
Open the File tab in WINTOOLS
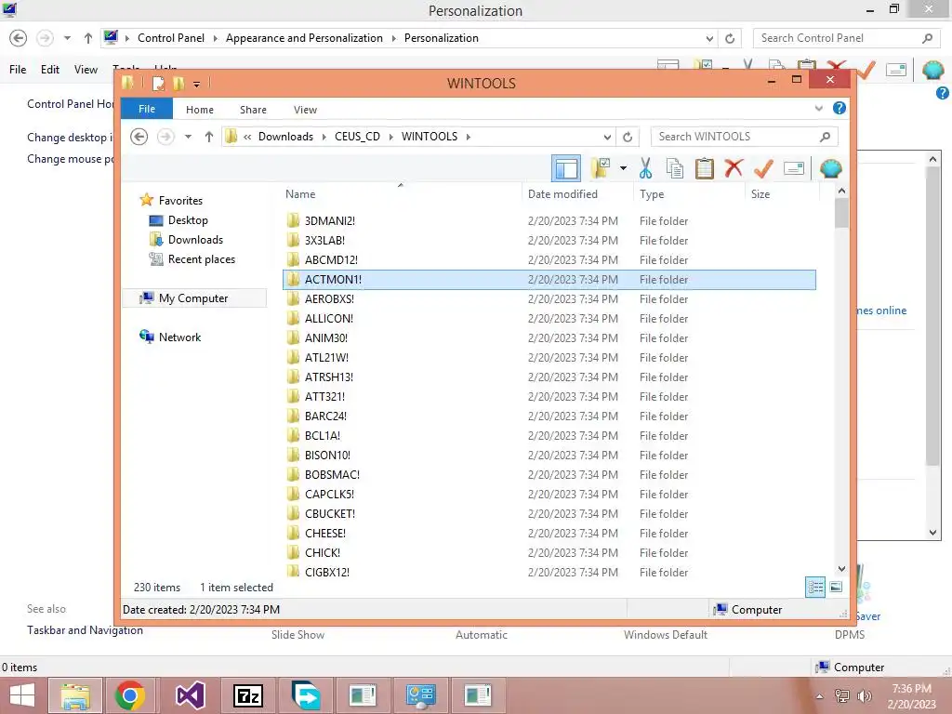(147, 110)
